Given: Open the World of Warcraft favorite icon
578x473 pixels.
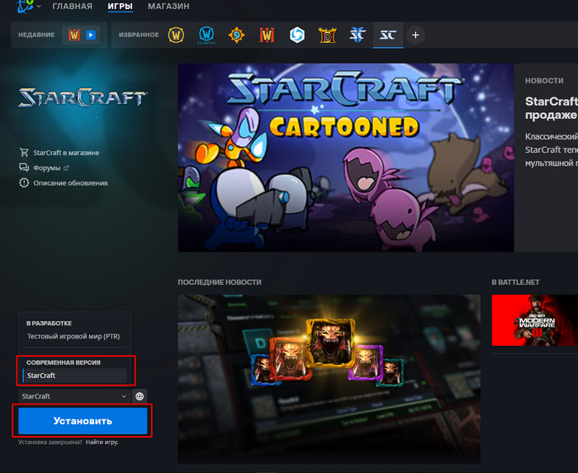Looking at the screenshot, I should (x=175, y=35).
